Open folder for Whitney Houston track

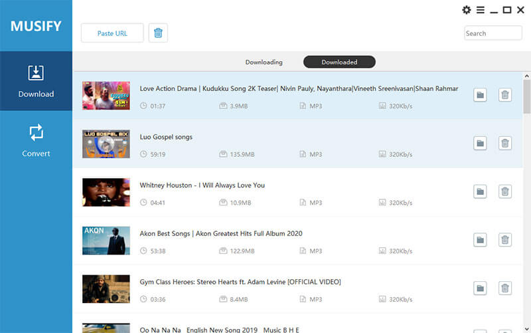[480, 191]
